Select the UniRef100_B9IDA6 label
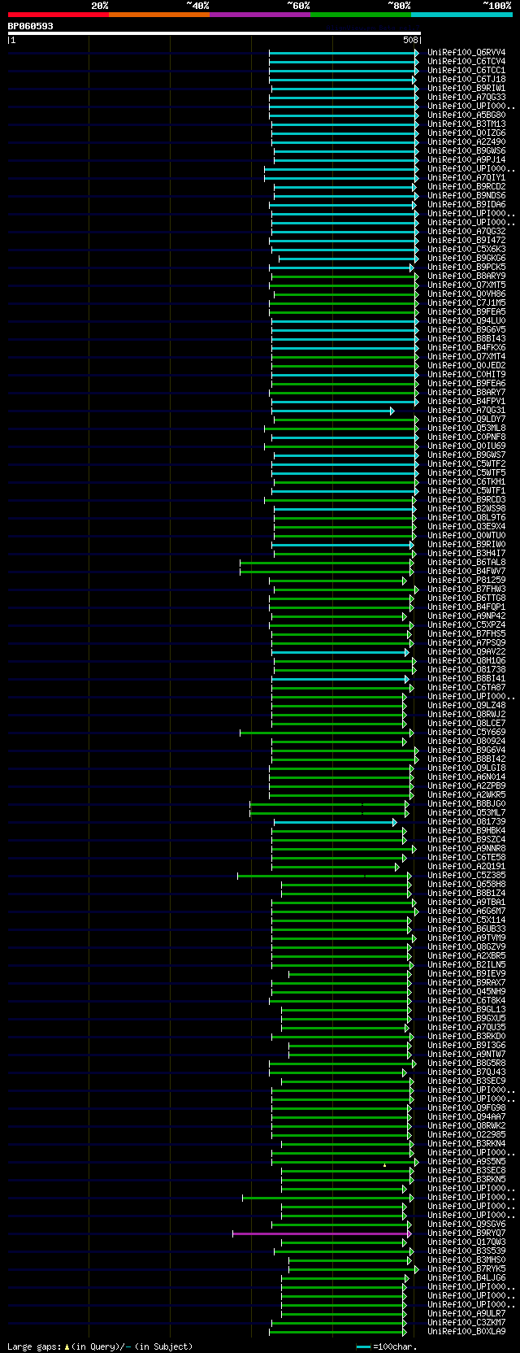The height and width of the screenshot is (1353, 520). (x=466, y=205)
